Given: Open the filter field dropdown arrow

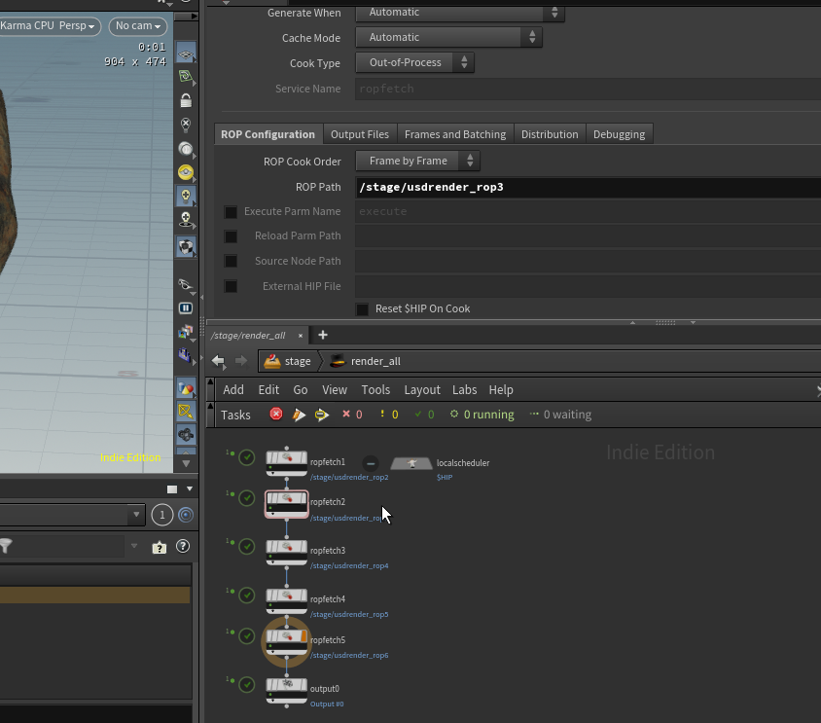Looking at the screenshot, I should point(134,546).
